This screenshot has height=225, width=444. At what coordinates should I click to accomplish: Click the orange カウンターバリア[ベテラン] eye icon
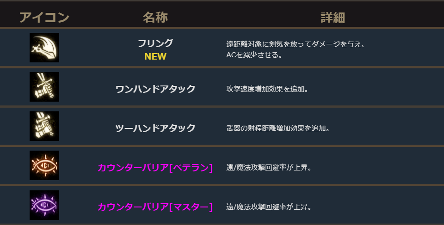tap(44, 165)
